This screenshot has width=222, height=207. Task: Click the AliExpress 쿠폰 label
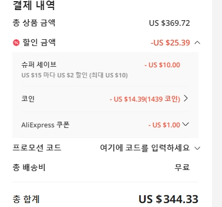[45, 125]
